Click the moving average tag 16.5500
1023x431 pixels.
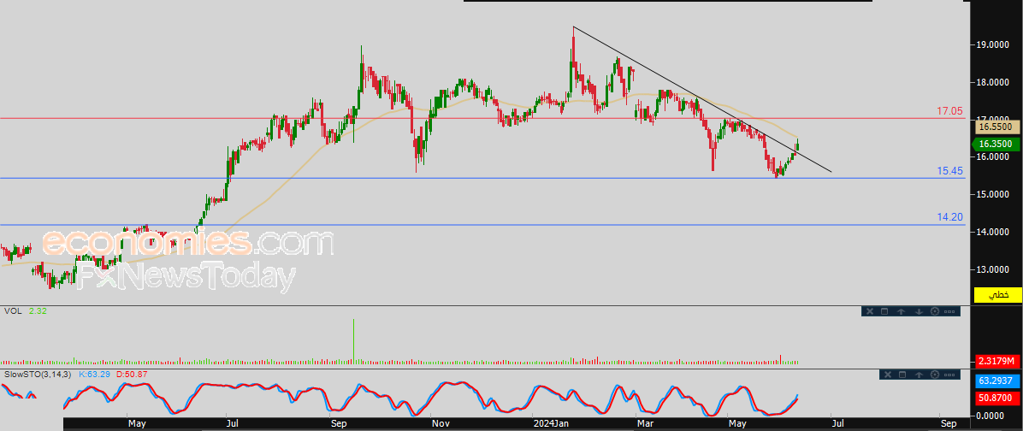tap(997, 128)
